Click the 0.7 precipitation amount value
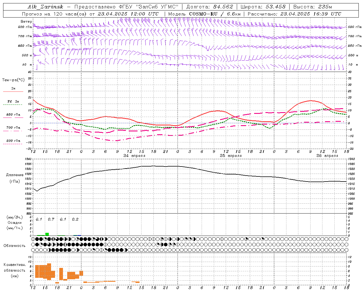Image resolution: width=363 pixels, height=290 pixels. (51, 219)
